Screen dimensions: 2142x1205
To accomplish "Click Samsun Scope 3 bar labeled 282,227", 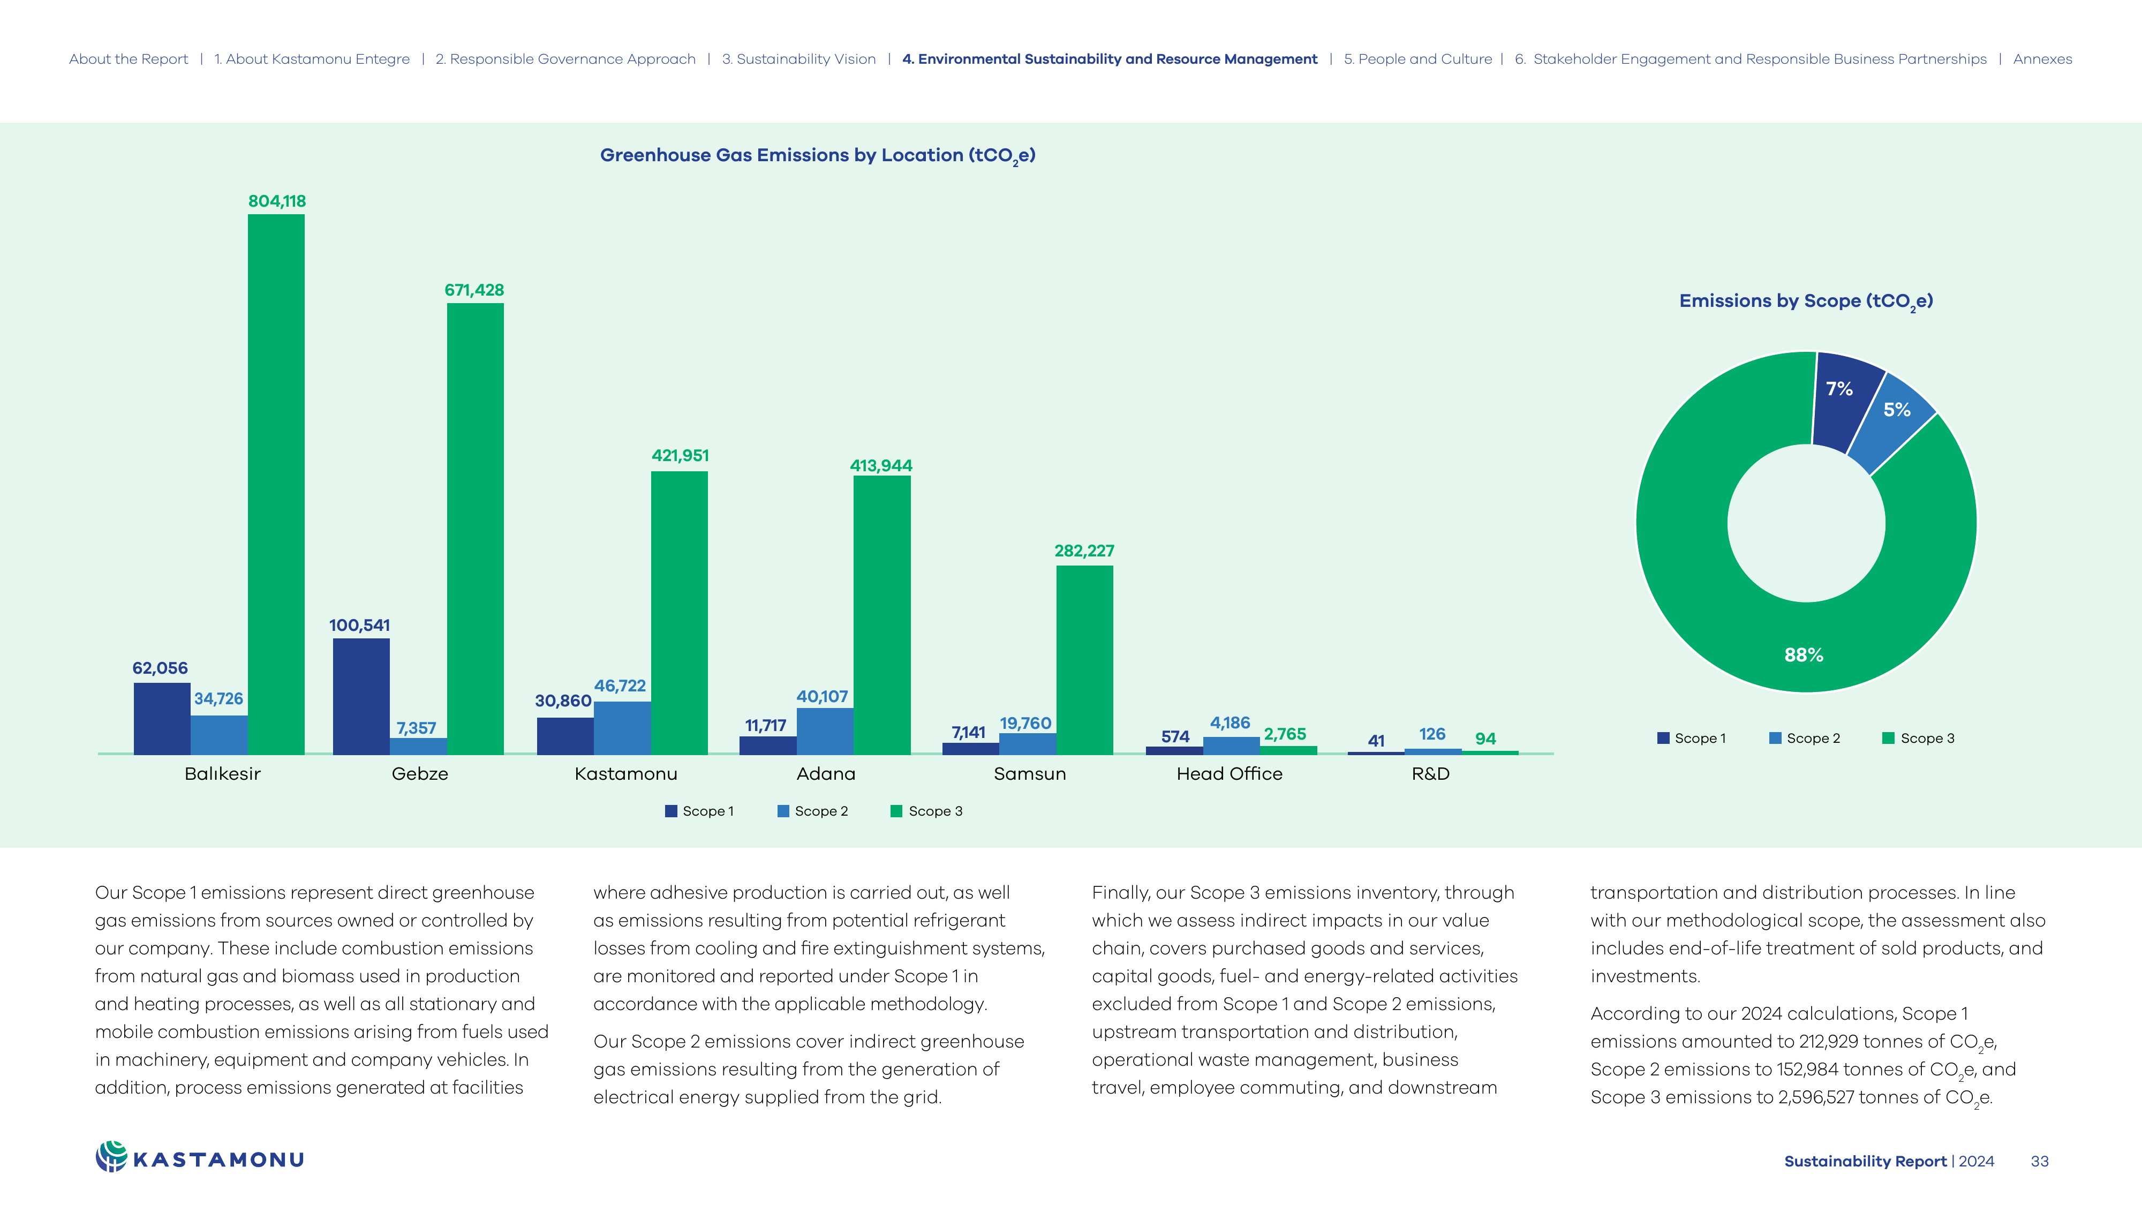I will [x=1084, y=660].
